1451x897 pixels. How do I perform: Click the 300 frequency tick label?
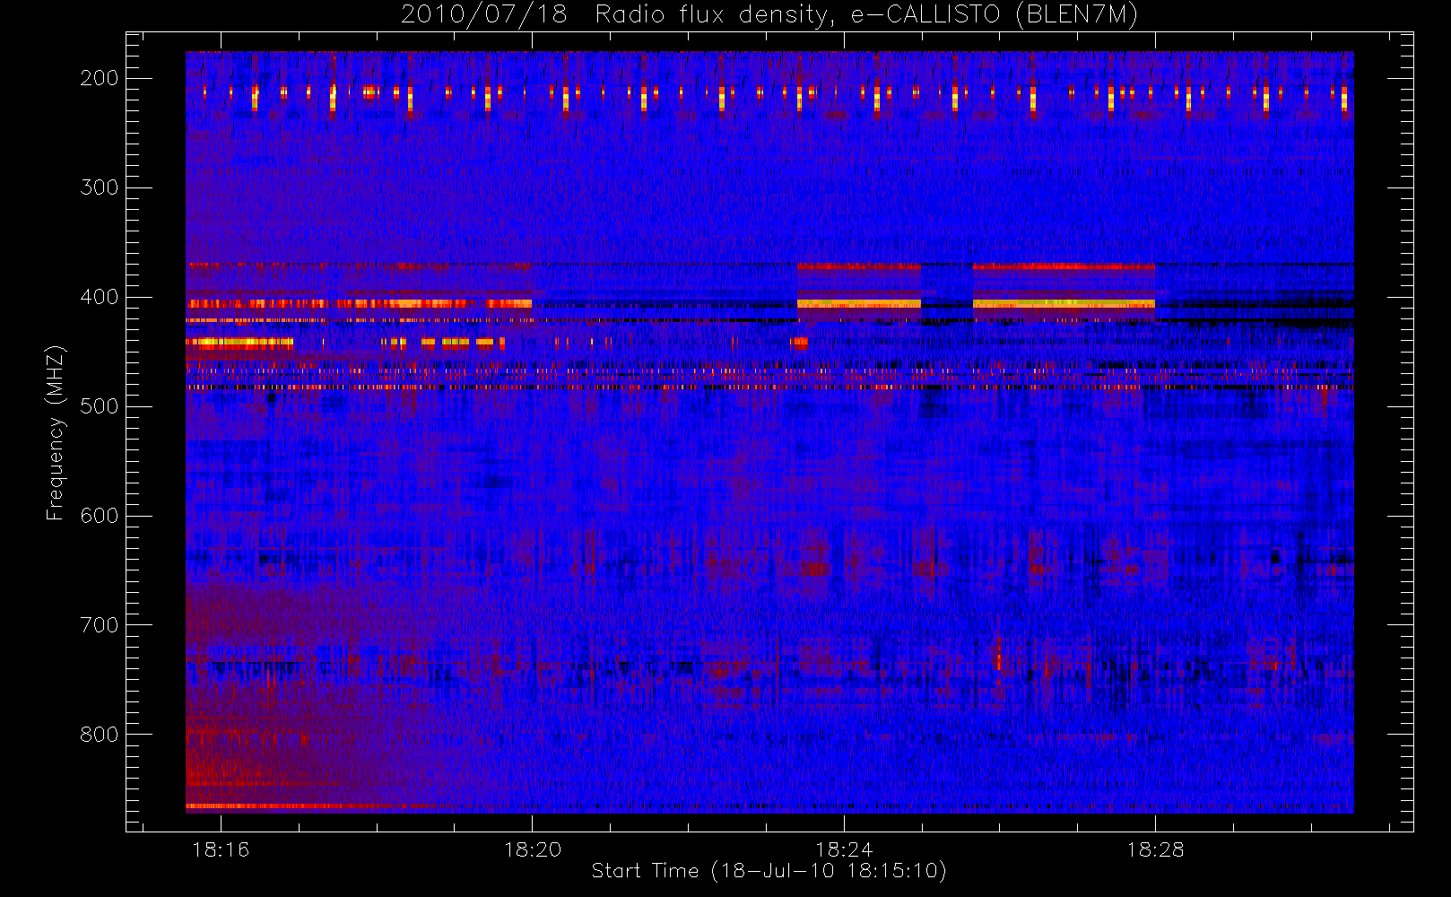[x=100, y=187]
